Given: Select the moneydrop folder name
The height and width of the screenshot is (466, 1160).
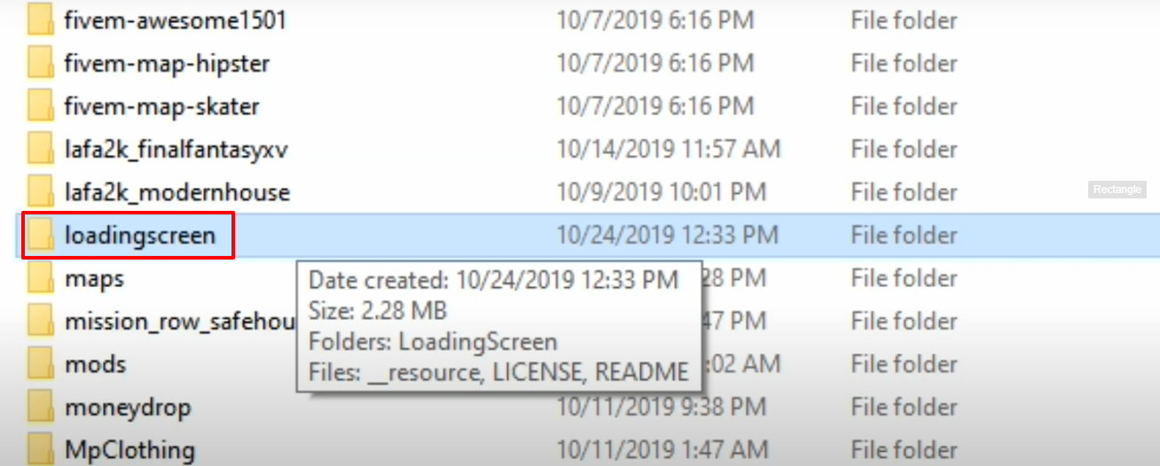Looking at the screenshot, I should click(128, 408).
